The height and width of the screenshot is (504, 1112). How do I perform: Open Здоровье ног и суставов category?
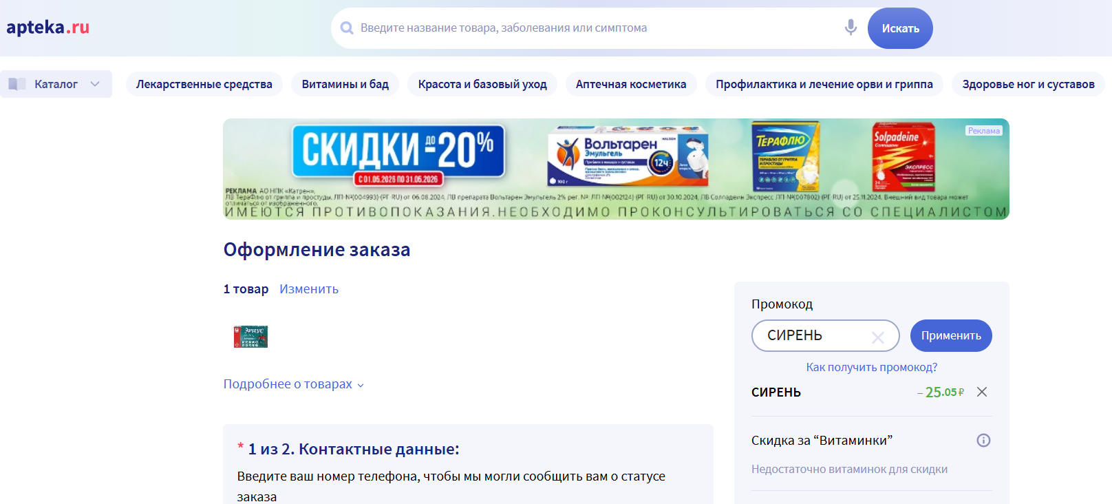coord(1028,84)
